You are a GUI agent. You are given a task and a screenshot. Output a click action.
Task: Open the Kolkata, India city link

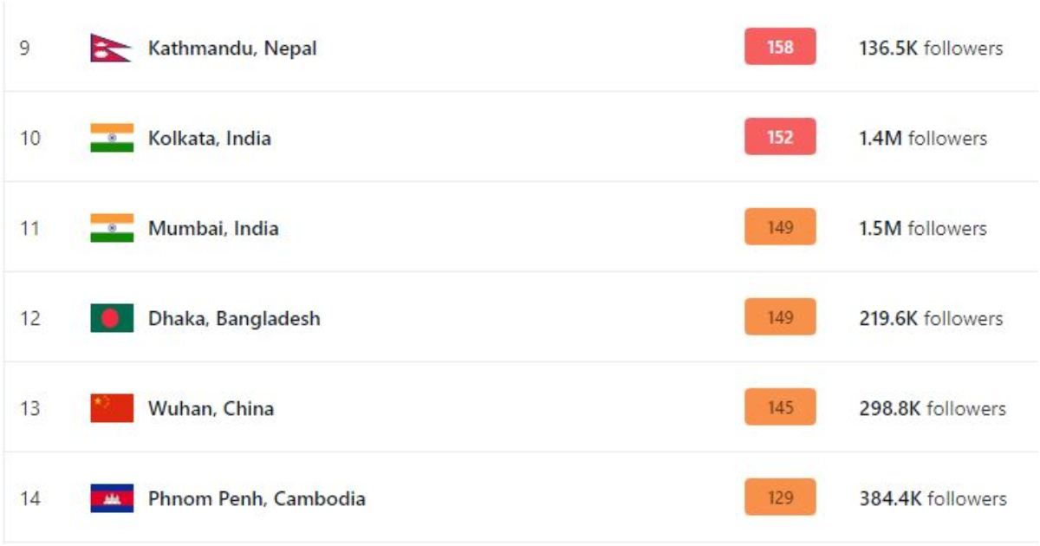(x=210, y=139)
